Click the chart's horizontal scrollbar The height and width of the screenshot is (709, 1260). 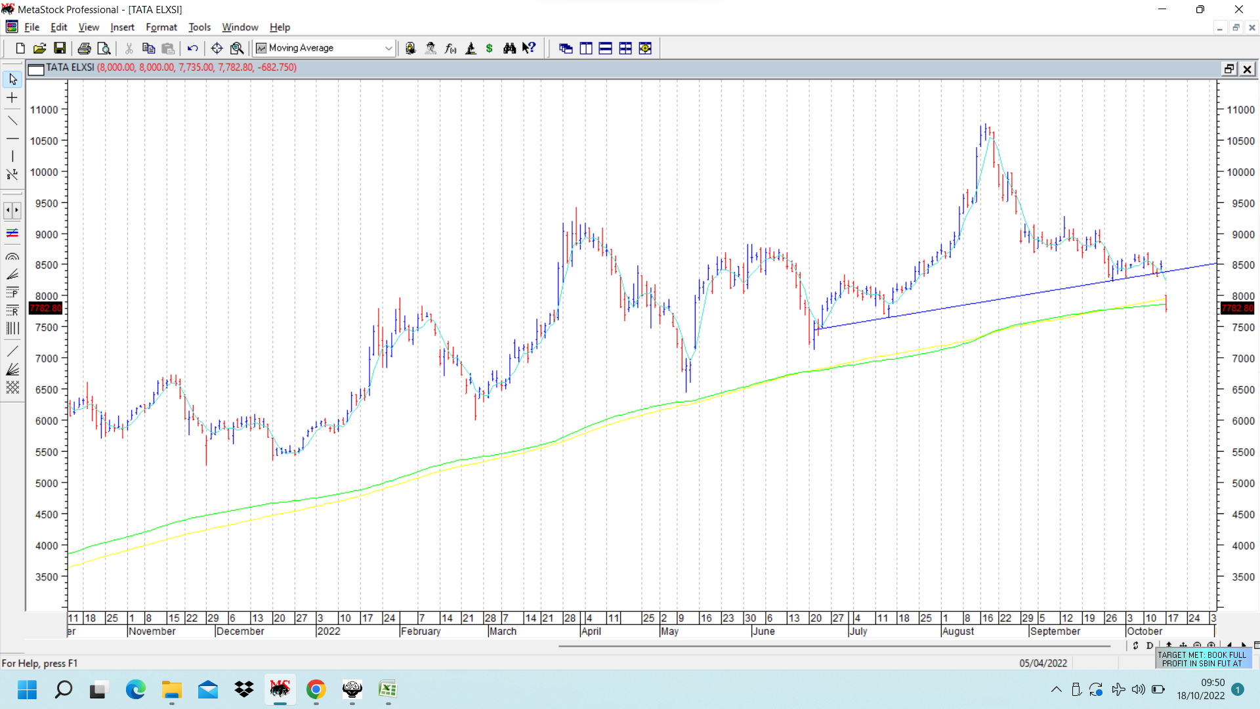(833, 646)
